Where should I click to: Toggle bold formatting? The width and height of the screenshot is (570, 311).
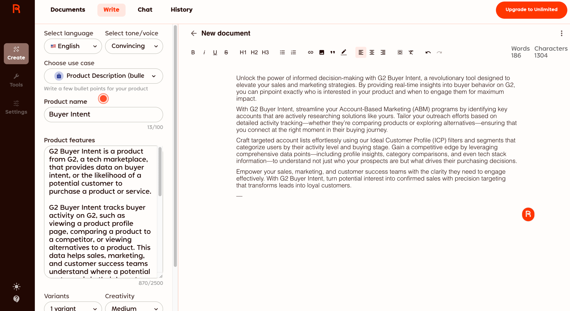coord(193,52)
